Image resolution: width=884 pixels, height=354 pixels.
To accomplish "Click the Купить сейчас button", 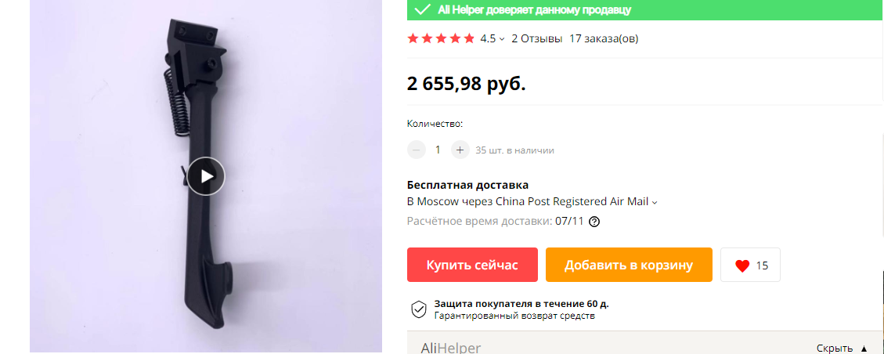I will pyautogui.click(x=472, y=265).
